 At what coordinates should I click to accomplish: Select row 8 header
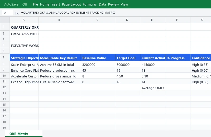coord(5,64)
